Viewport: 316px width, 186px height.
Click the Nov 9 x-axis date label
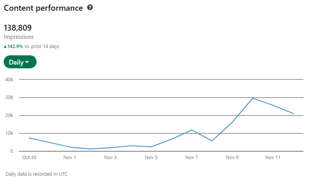(x=232, y=158)
